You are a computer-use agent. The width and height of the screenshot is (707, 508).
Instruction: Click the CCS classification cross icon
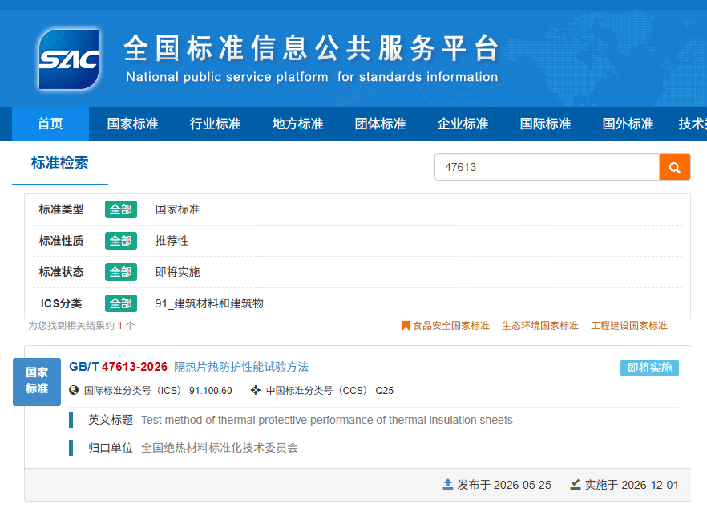tap(256, 390)
